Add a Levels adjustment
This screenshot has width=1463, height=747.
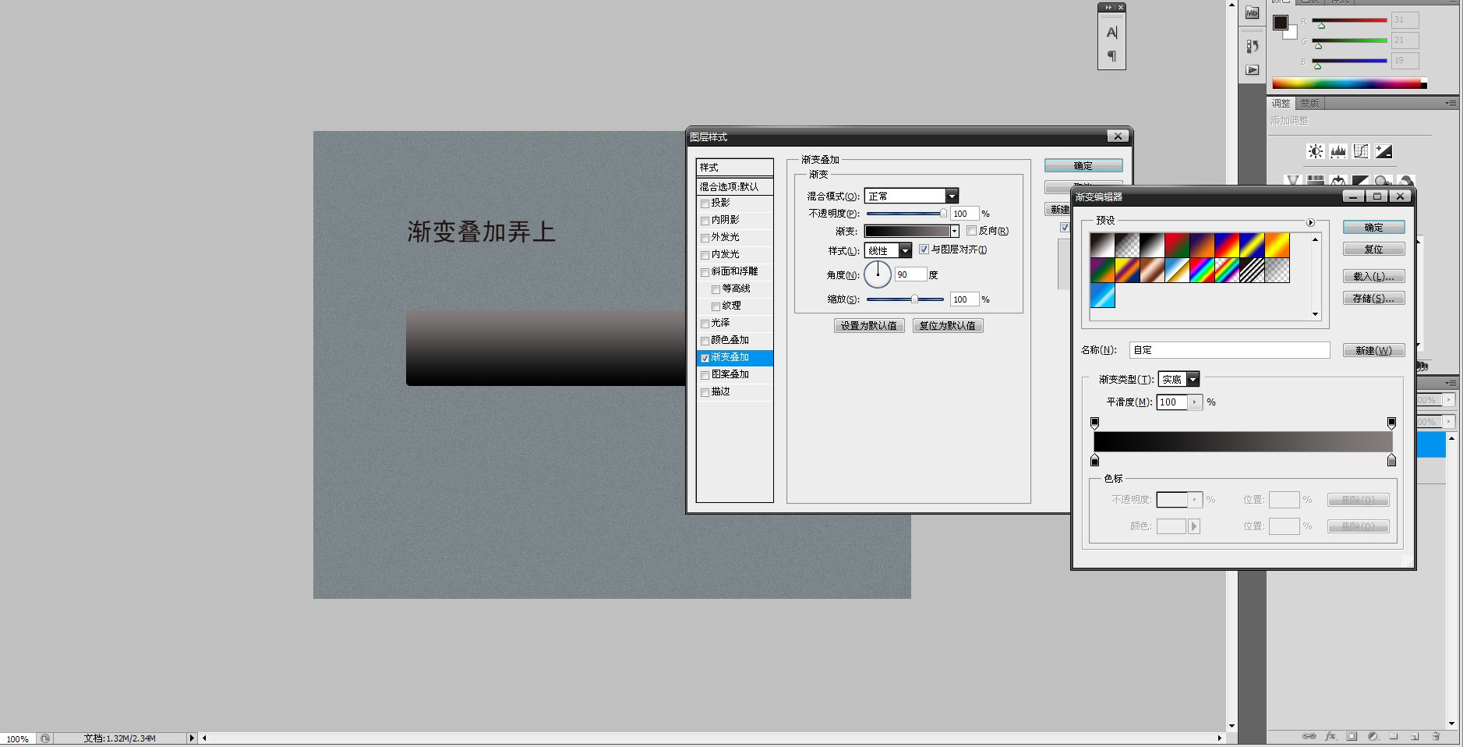1338,151
